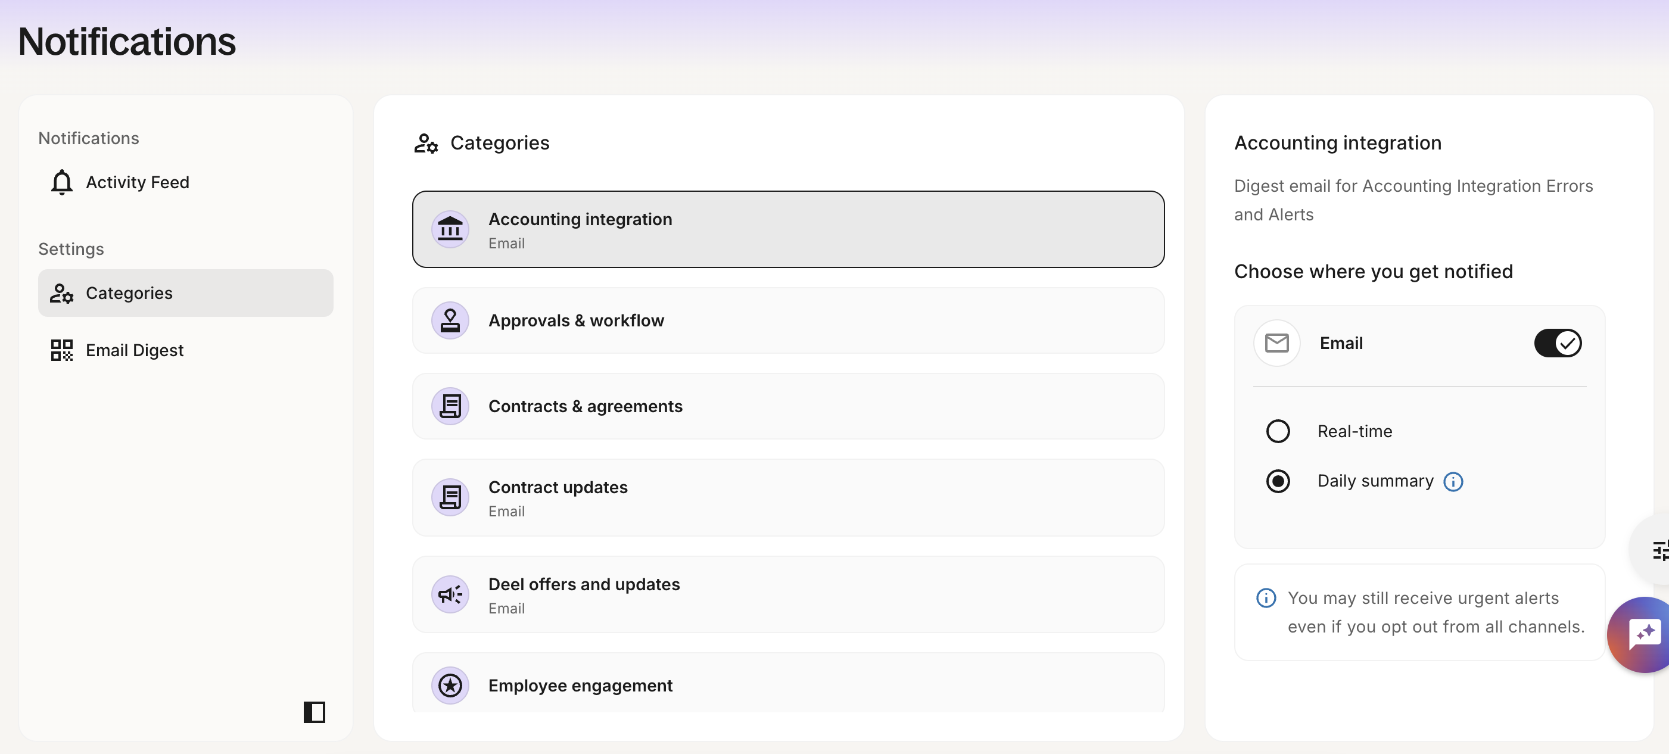
Task: Open Activity Feed in the sidebar
Action: click(x=138, y=182)
